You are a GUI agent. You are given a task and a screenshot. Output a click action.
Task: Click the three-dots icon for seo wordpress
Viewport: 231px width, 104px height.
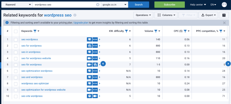coord(95,39)
